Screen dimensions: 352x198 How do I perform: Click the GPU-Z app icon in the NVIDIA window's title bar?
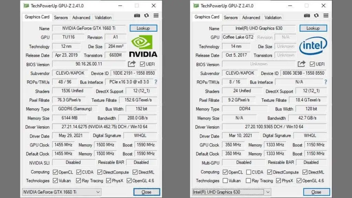(26, 5)
